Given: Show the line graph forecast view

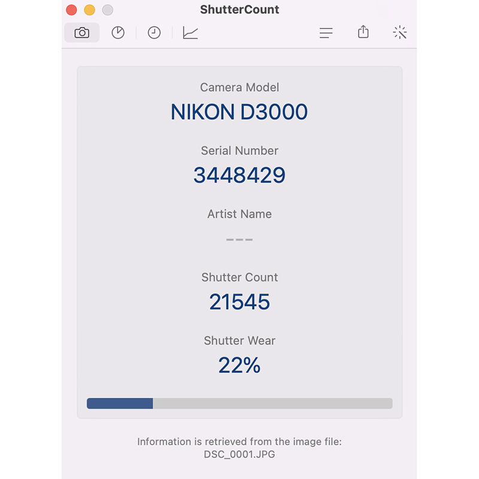Looking at the screenshot, I should coord(190,33).
